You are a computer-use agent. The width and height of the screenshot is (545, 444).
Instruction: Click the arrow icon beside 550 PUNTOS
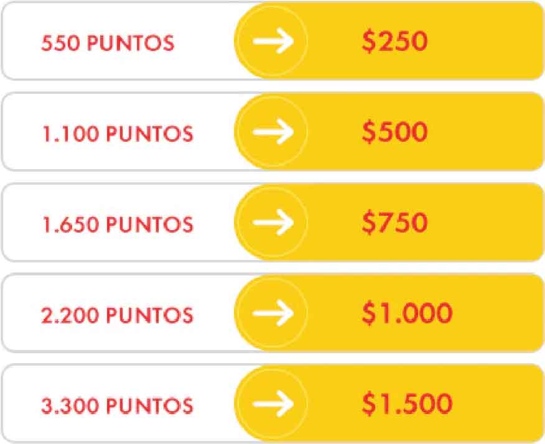(273, 41)
